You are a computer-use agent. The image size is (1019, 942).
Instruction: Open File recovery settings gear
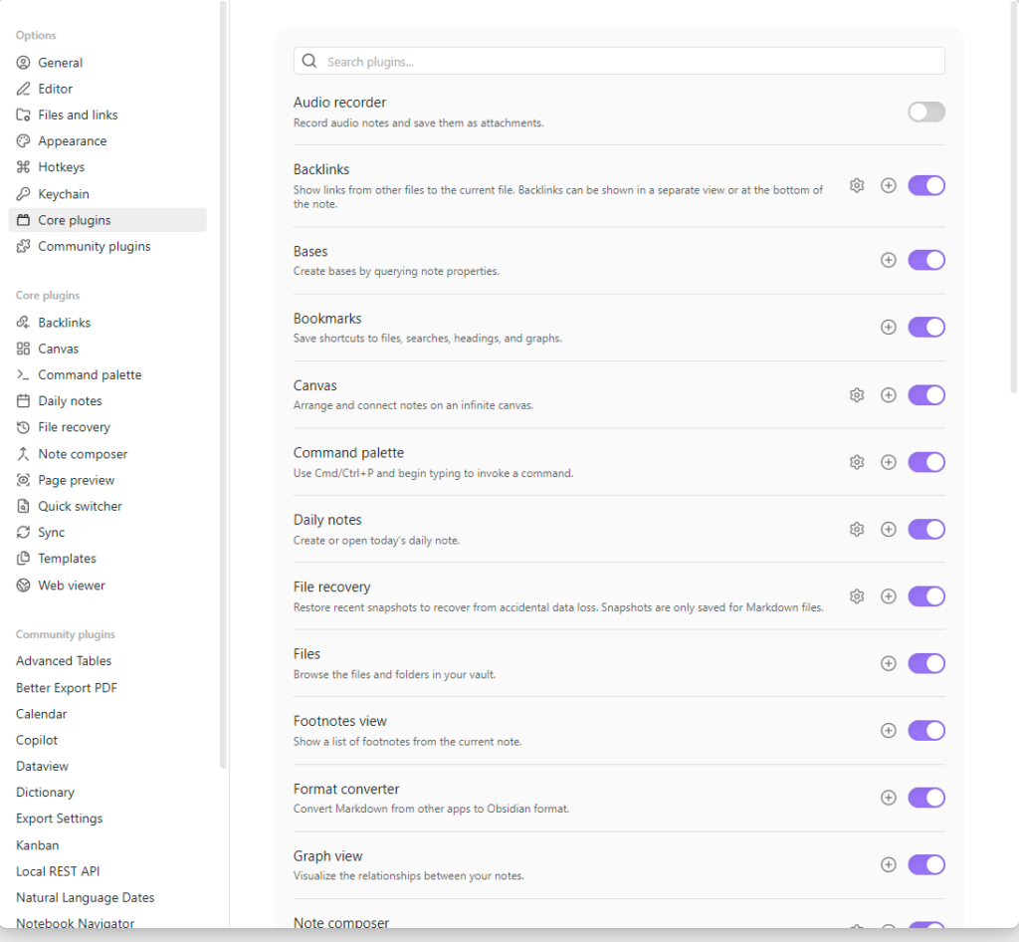click(x=857, y=595)
